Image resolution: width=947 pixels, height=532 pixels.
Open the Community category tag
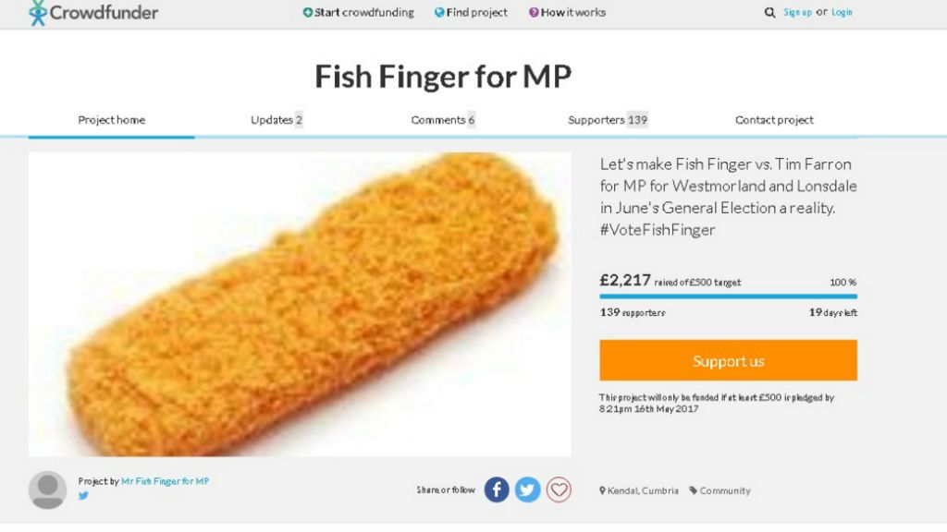point(719,490)
